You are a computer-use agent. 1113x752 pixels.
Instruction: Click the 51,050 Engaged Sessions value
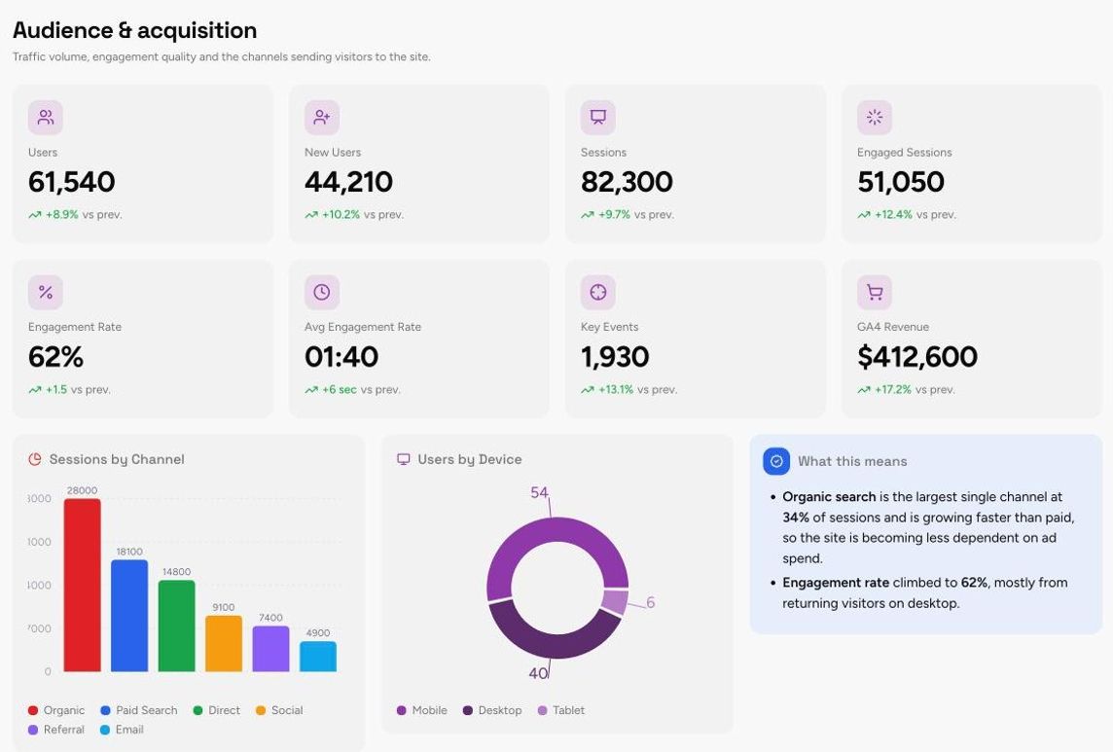[x=901, y=183]
